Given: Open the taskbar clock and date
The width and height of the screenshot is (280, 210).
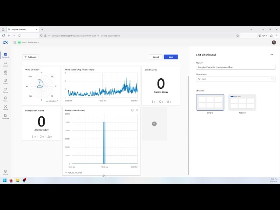Looking at the screenshot, I should pyautogui.click(x=274, y=180).
